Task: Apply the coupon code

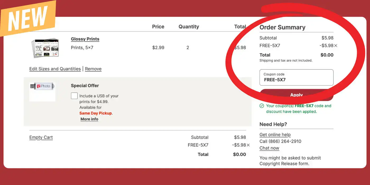Action: tap(297, 95)
